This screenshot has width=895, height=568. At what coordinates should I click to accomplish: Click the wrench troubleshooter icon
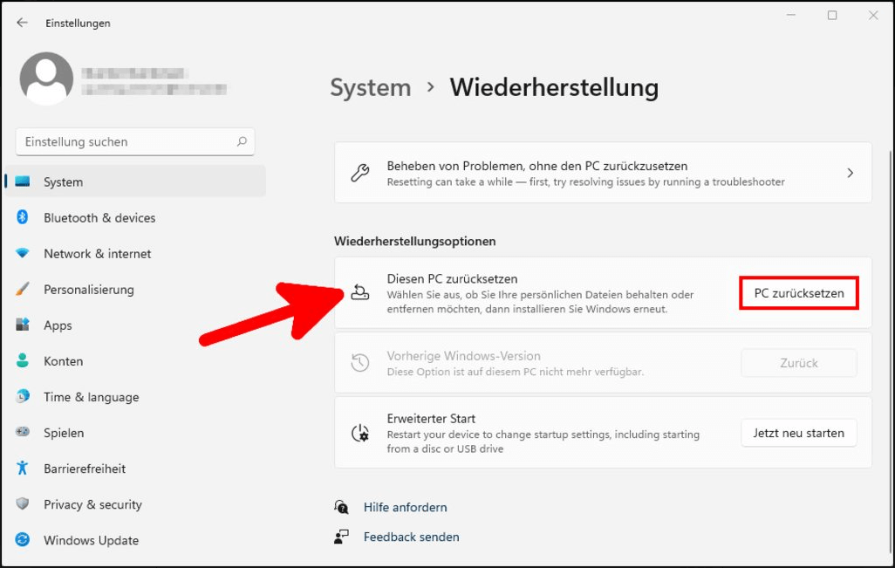pos(360,173)
